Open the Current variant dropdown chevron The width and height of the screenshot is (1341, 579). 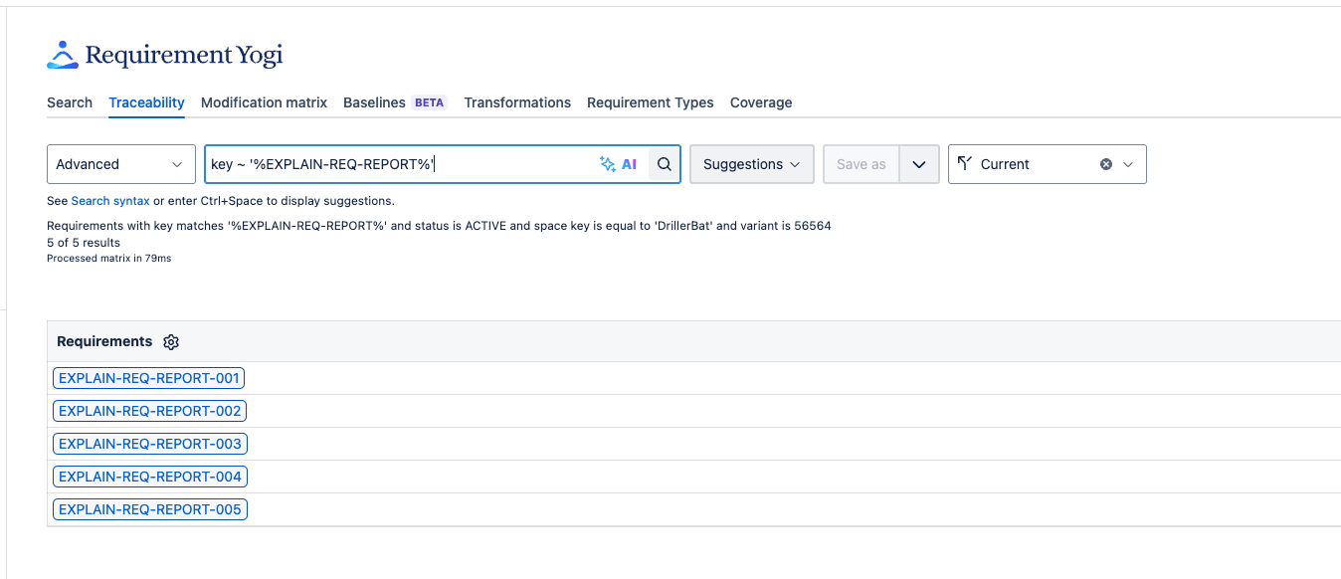[1128, 164]
